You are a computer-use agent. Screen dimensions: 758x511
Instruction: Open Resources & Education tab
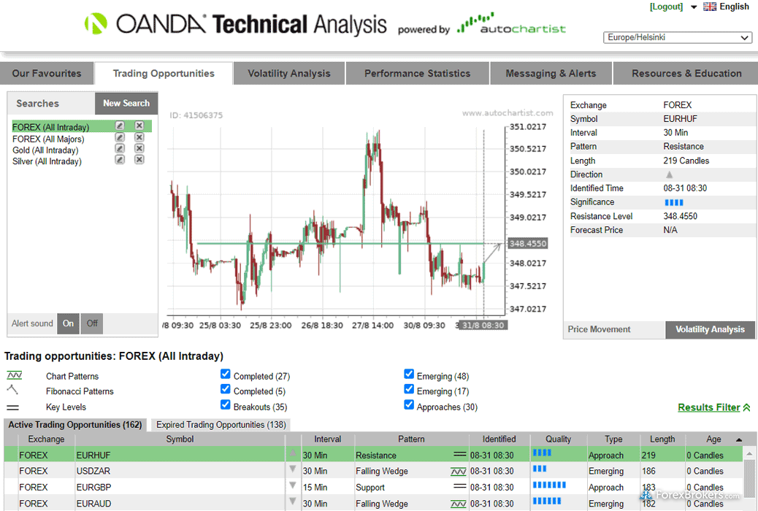click(686, 73)
